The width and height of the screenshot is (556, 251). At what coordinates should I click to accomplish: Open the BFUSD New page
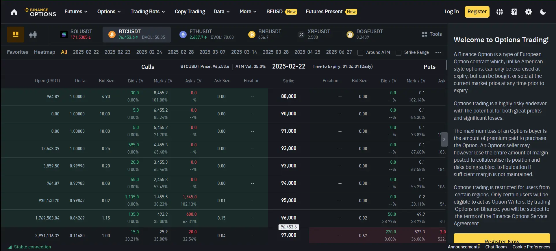[281, 12]
